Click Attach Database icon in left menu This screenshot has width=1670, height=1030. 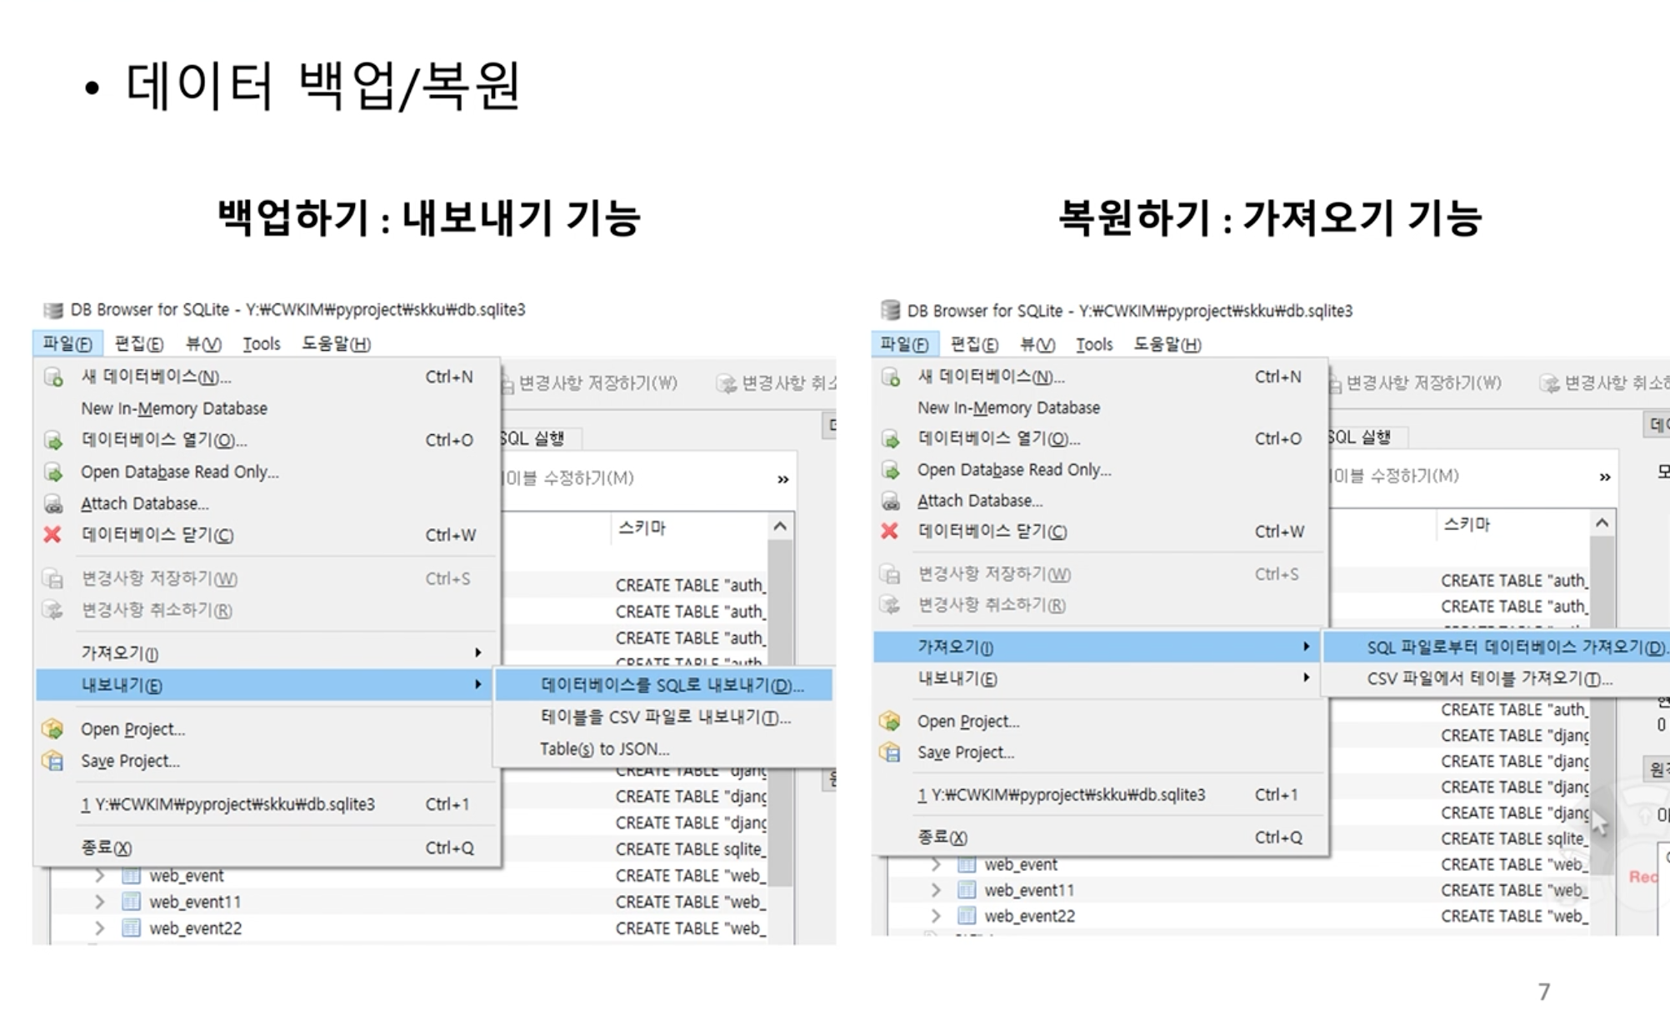tap(53, 504)
